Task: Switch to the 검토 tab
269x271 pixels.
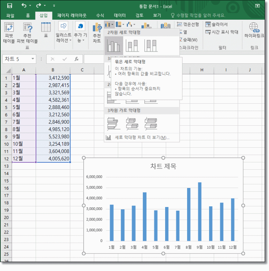Action: coord(139,16)
